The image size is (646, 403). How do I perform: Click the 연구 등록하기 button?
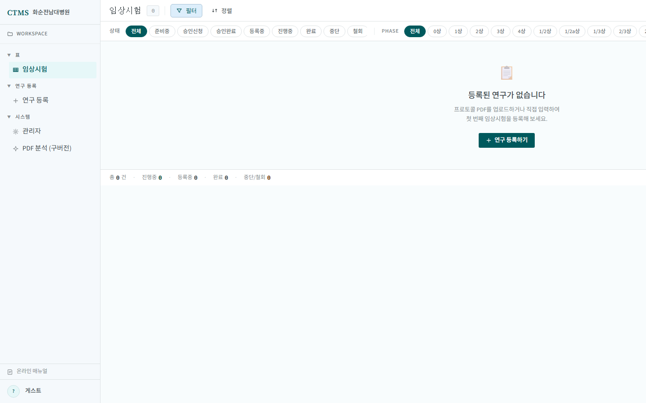pos(506,140)
